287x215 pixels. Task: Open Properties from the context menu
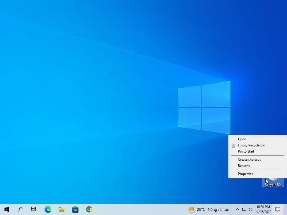(x=257, y=174)
